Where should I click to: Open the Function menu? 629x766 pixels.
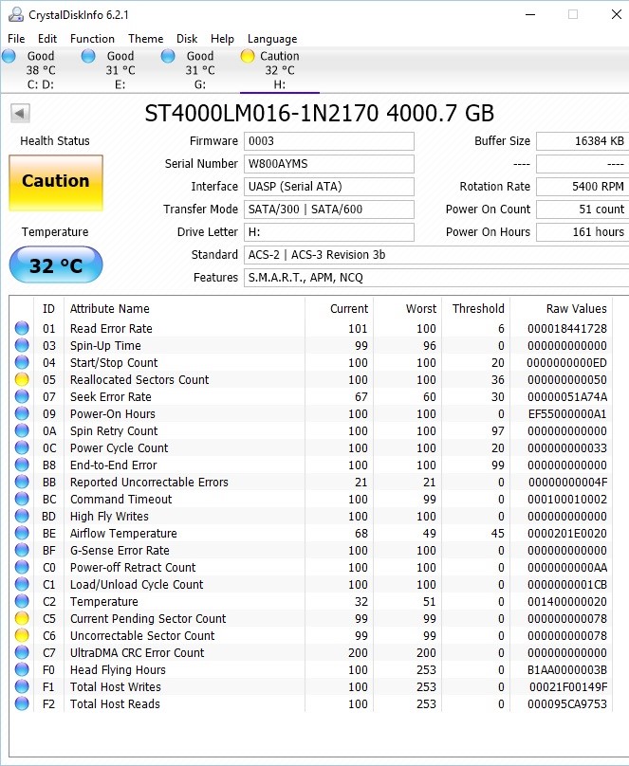tap(92, 39)
